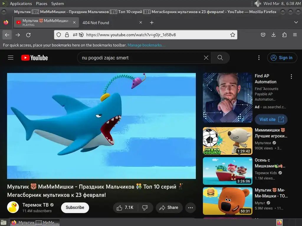
Task: Click the autoplay blocked icon in the address bar
Action: (x=81, y=35)
